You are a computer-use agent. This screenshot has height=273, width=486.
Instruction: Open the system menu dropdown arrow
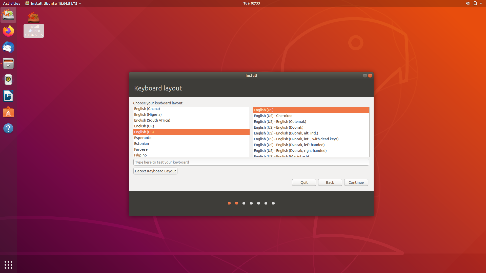coord(481,3)
